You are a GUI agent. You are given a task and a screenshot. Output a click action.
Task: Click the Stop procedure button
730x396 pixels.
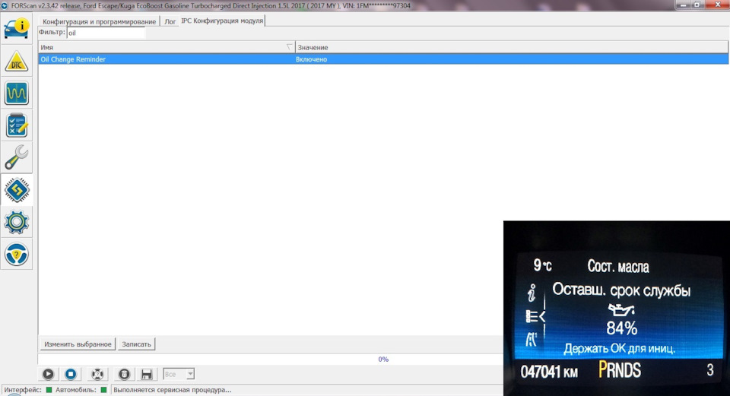(x=71, y=374)
